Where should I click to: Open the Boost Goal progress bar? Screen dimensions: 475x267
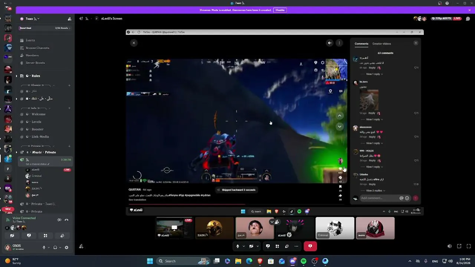[x=45, y=28]
